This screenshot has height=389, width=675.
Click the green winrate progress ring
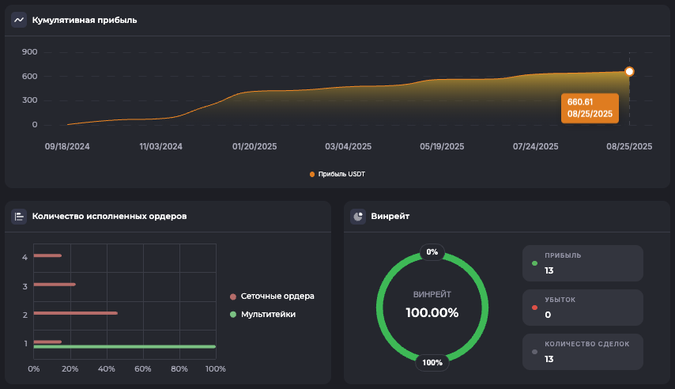(379, 308)
